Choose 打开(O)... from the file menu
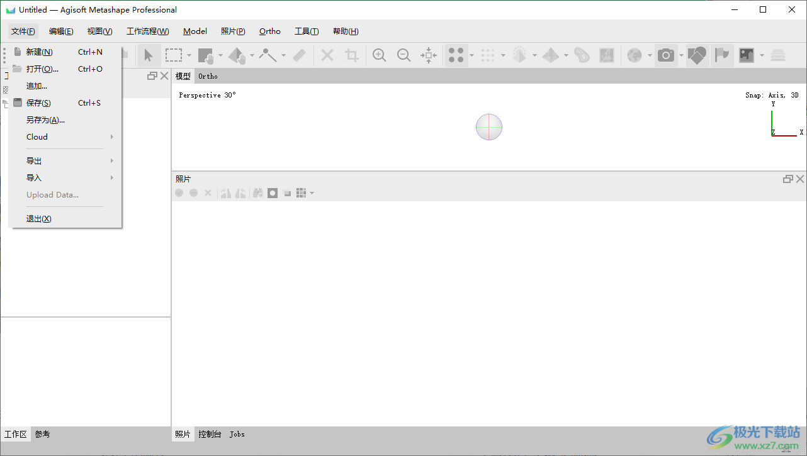Image resolution: width=807 pixels, height=456 pixels. point(65,69)
